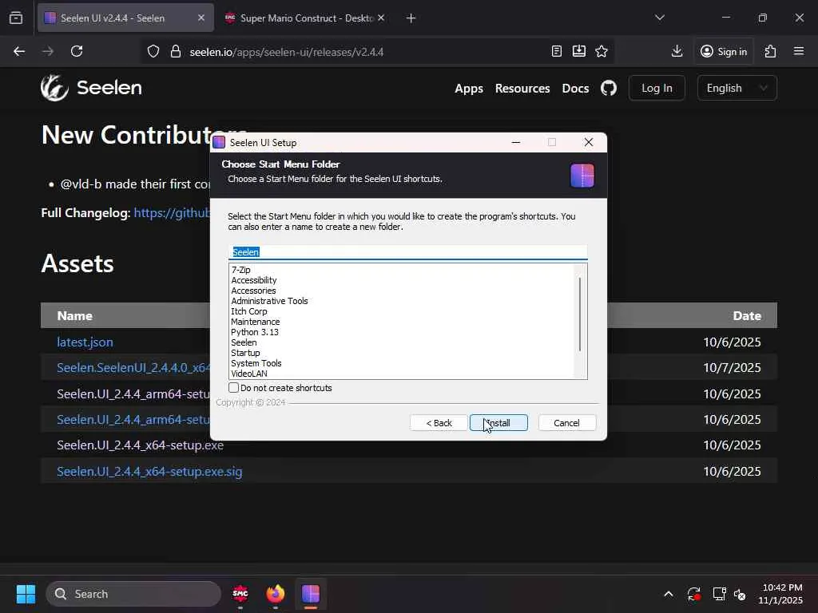This screenshot has height=613, width=818.
Task: Open the Seelen.SeelenUI_2.4.4.0_x64 asset link
Action: (133, 367)
